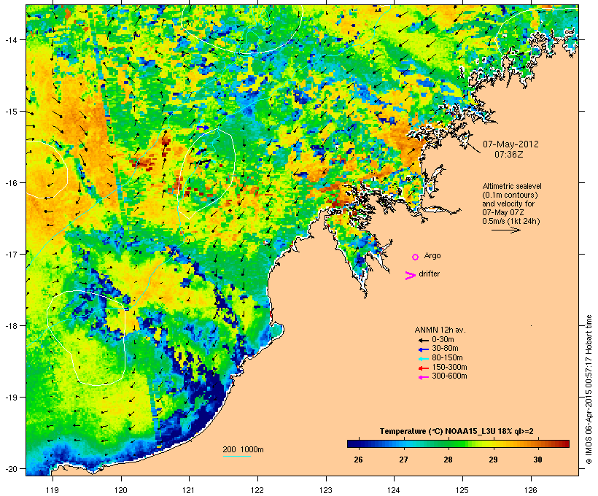The height and width of the screenshot is (496, 598).
Task: Click the latitude axis label -20
Action: tap(10, 468)
